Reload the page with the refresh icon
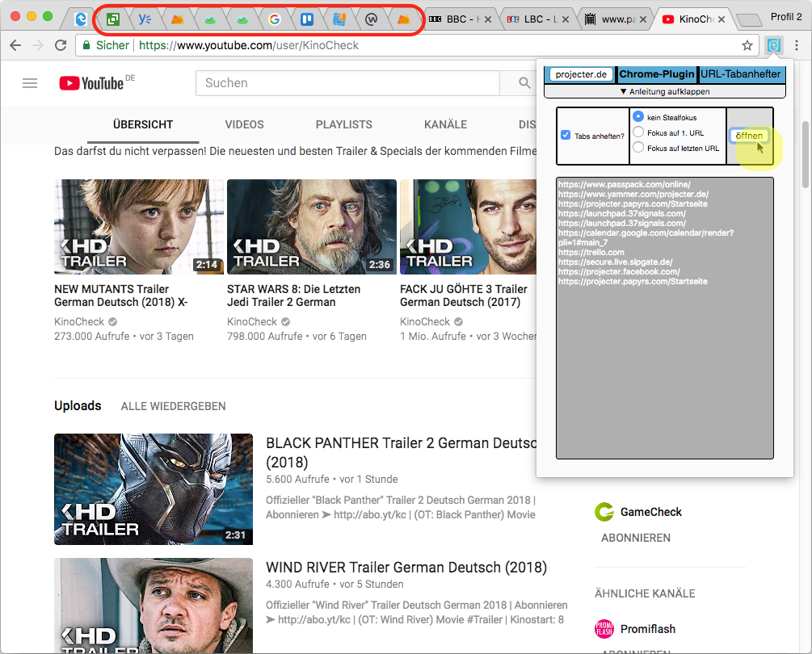The image size is (812, 654). (61, 45)
